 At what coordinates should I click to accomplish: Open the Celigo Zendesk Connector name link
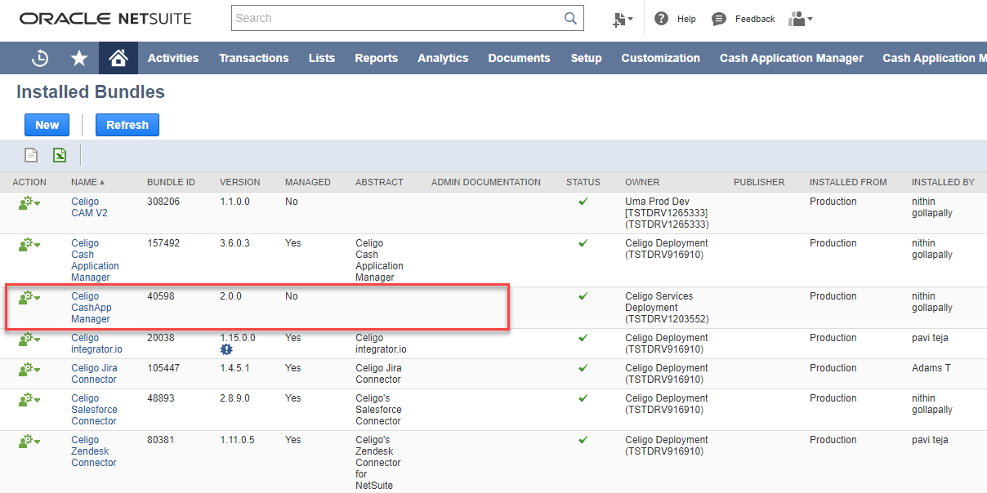point(94,451)
